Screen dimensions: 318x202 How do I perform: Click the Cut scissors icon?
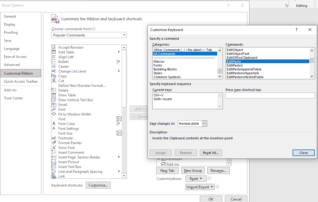(54, 81)
